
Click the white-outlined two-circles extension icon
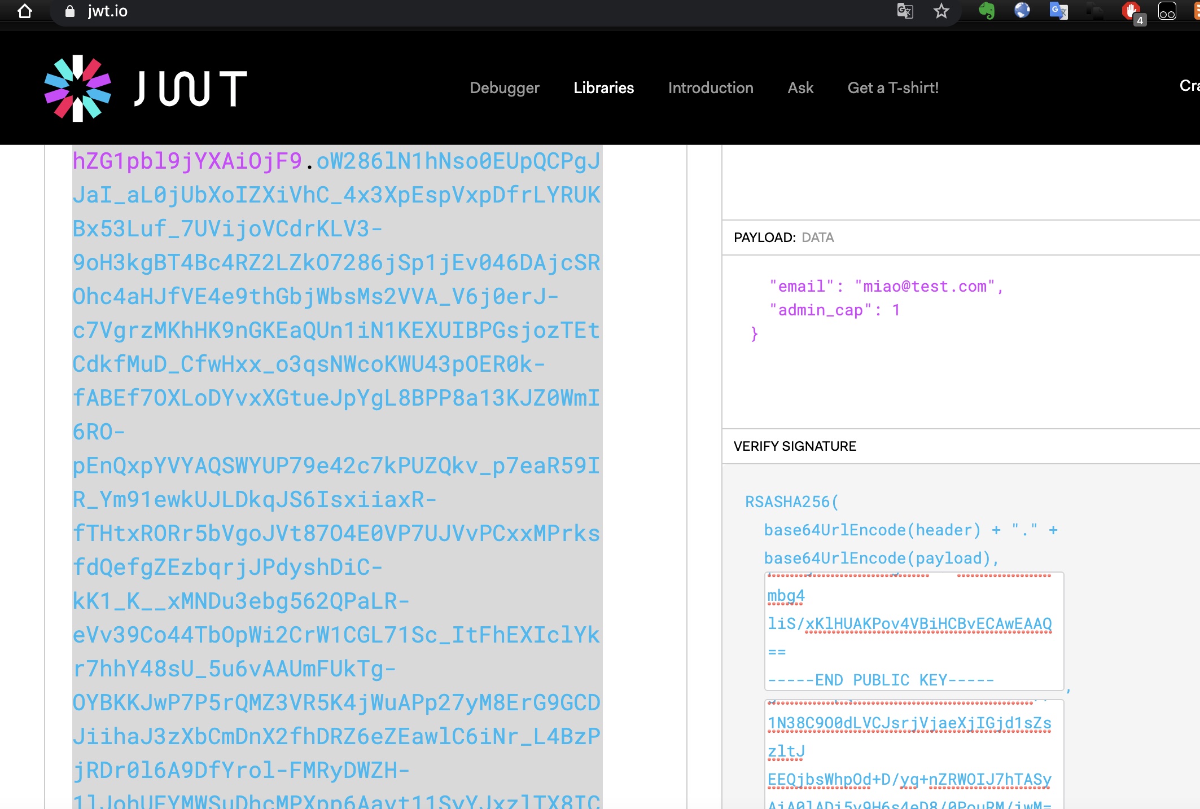point(1167,11)
